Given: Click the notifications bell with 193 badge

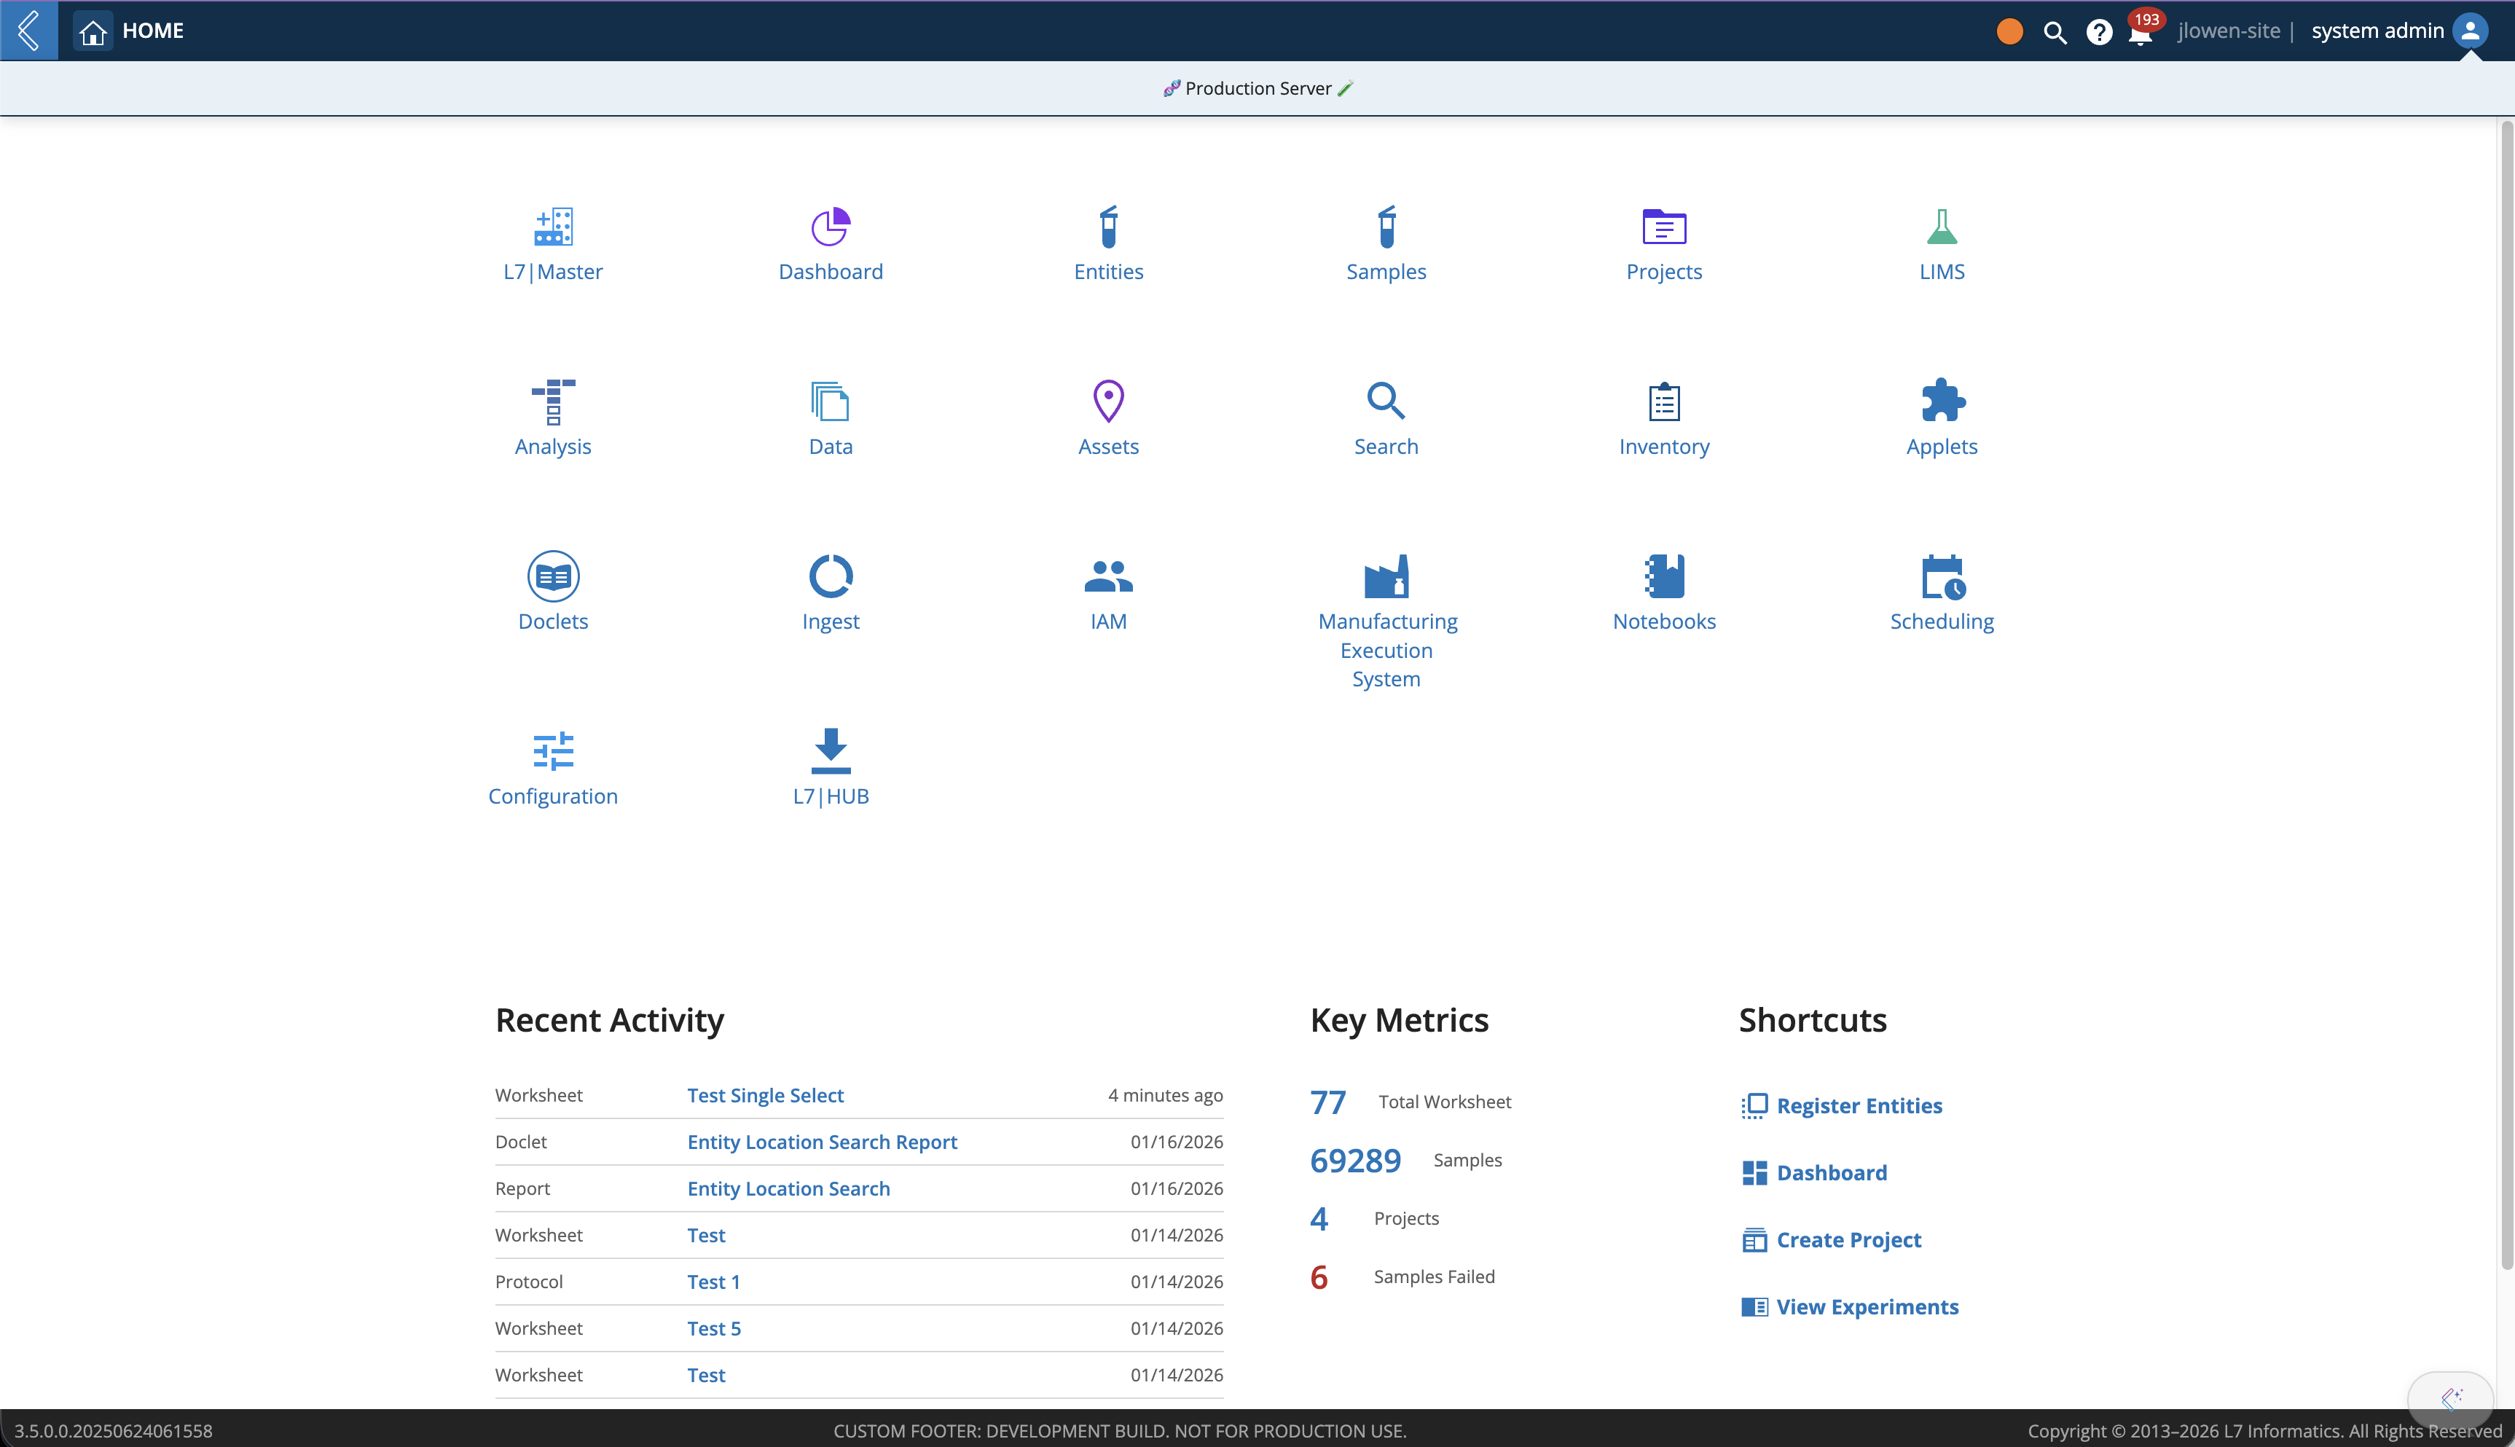Looking at the screenshot, I should [x=2139, y=33].
